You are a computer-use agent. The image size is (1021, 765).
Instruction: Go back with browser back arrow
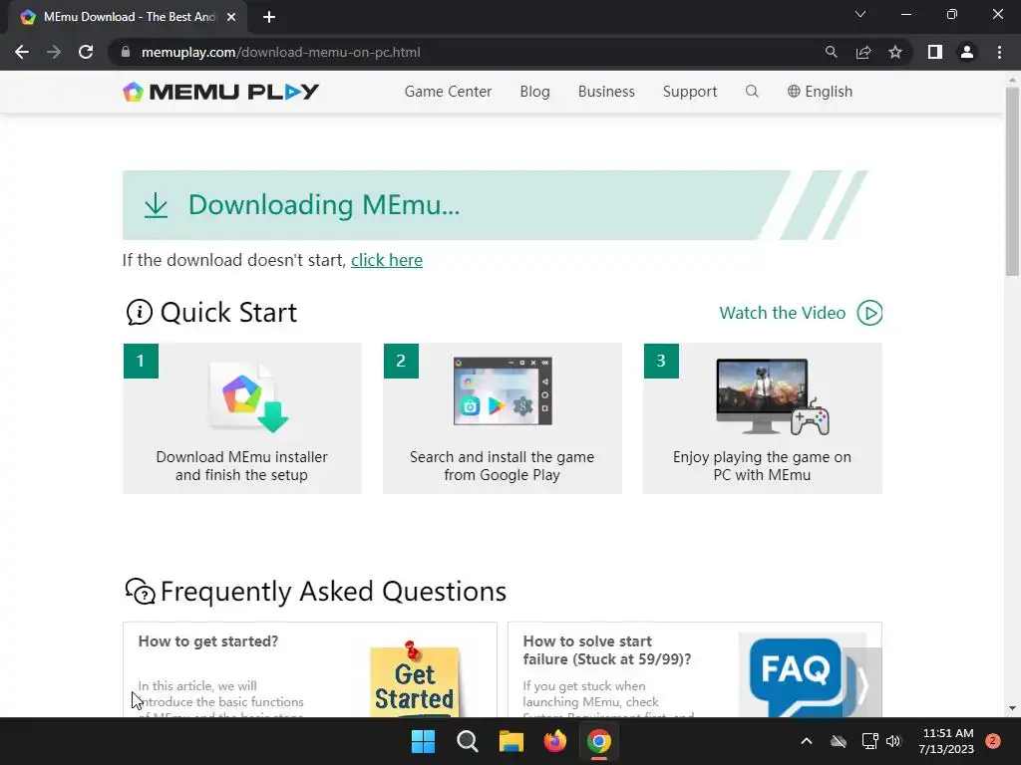tap(22, 52)
